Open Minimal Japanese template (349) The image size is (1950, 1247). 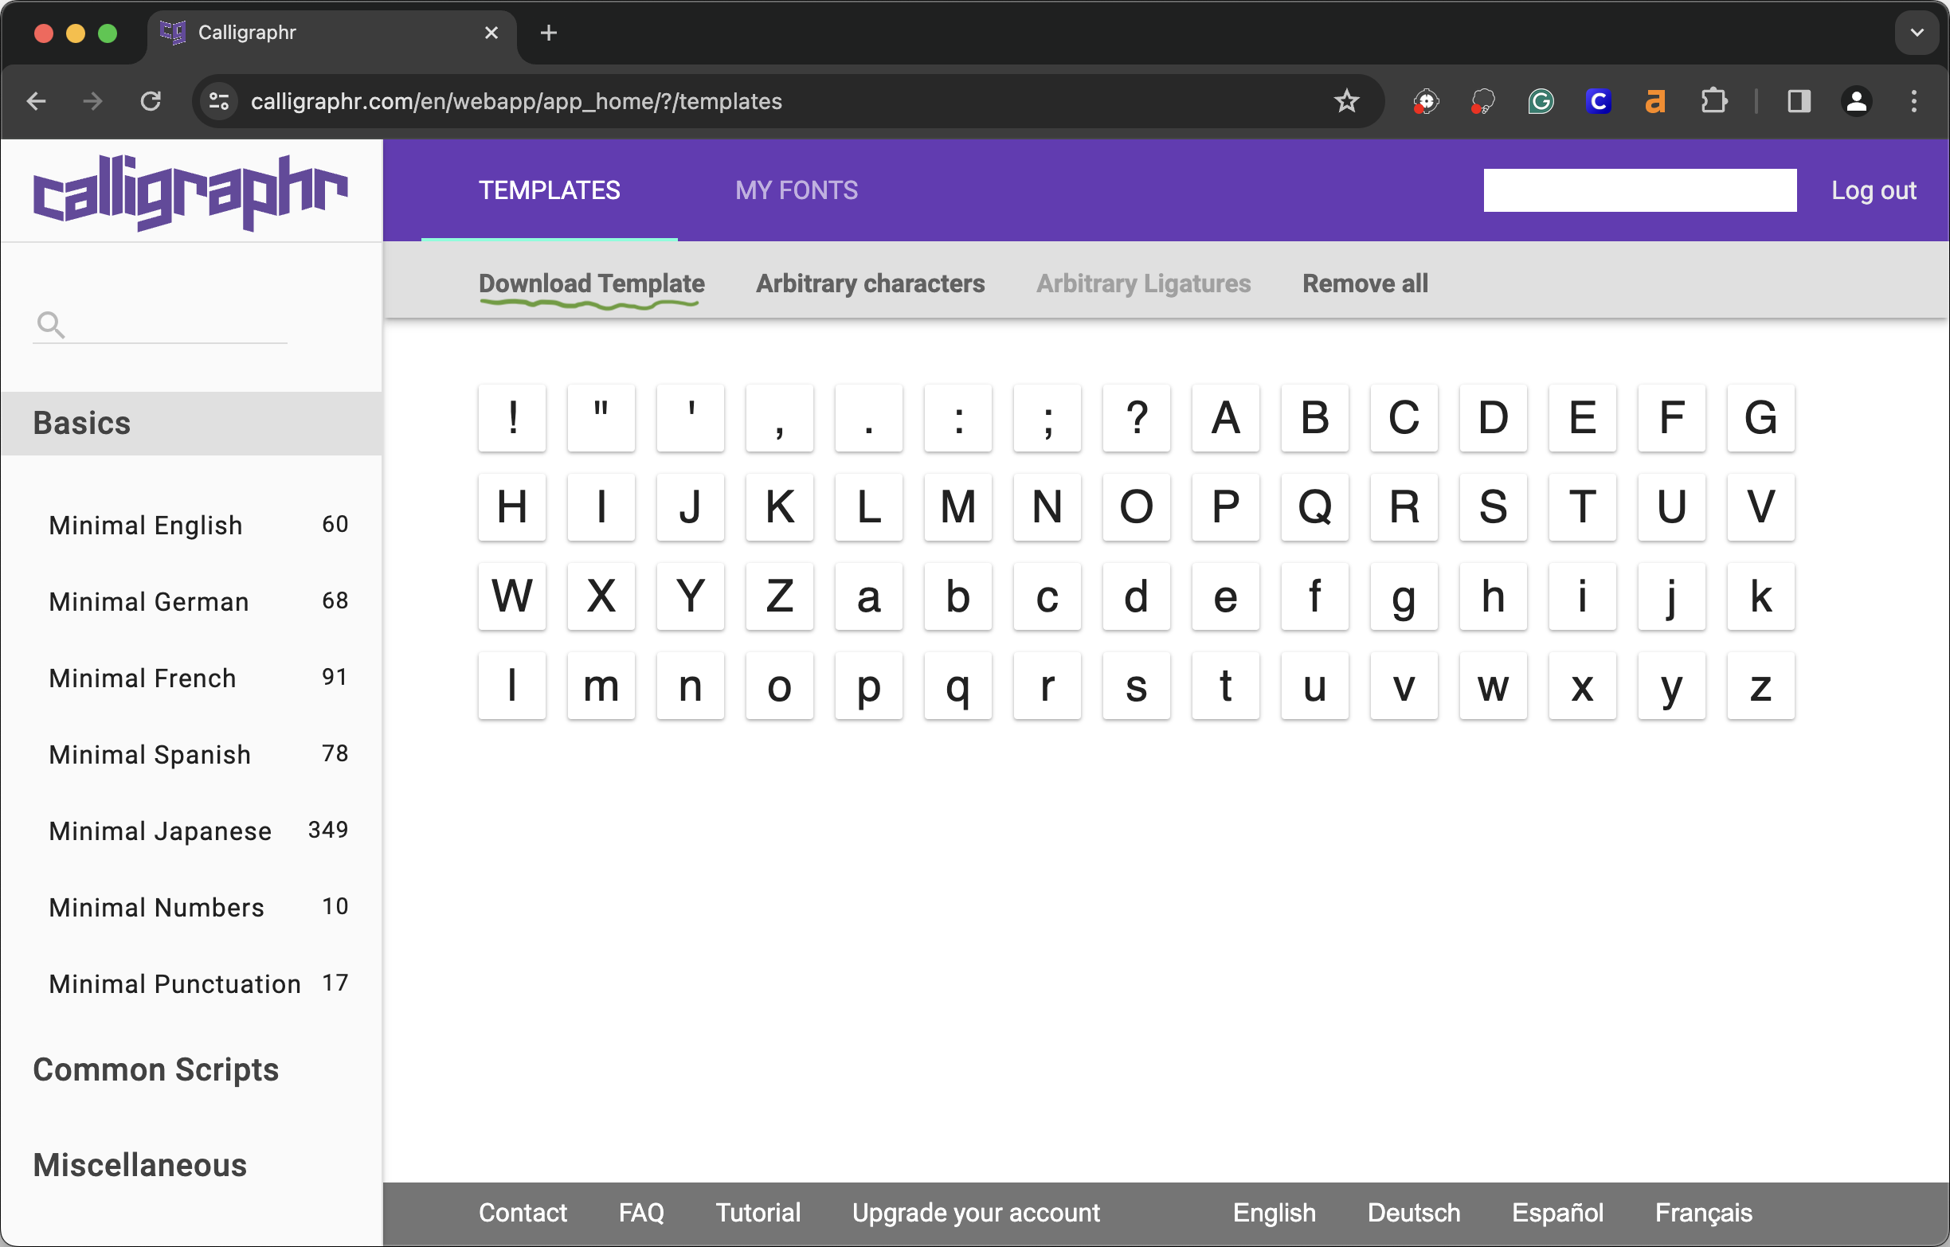click(x=161, y=830)
